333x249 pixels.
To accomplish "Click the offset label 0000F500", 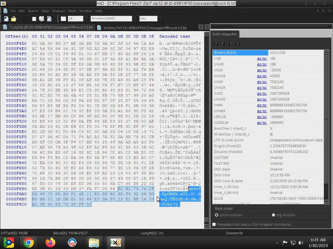I will coord(16,59).
